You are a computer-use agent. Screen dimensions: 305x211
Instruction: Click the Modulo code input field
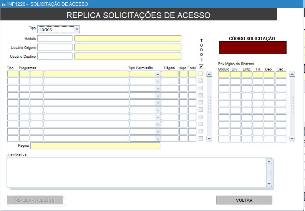tap(55, 39)
